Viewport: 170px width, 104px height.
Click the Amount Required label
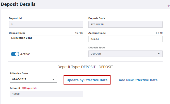pos(23,88)
